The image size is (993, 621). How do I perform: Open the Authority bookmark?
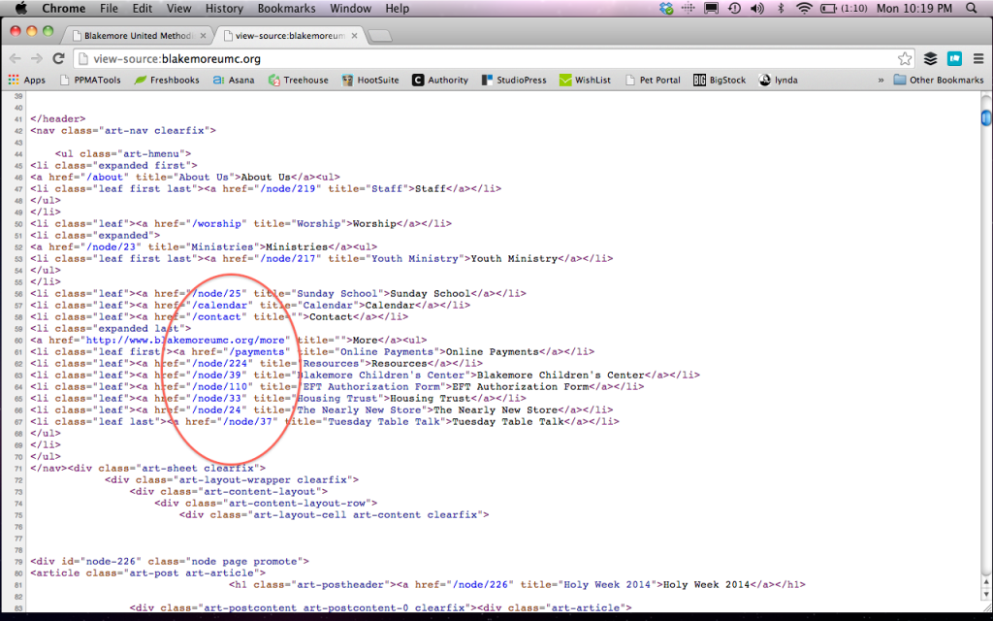coord(440,80)
